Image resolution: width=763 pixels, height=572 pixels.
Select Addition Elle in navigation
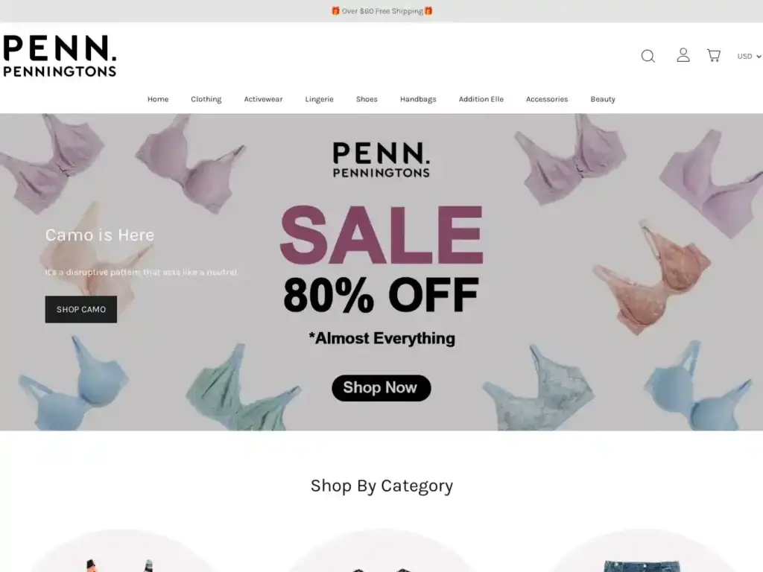(x=481, y=99)
